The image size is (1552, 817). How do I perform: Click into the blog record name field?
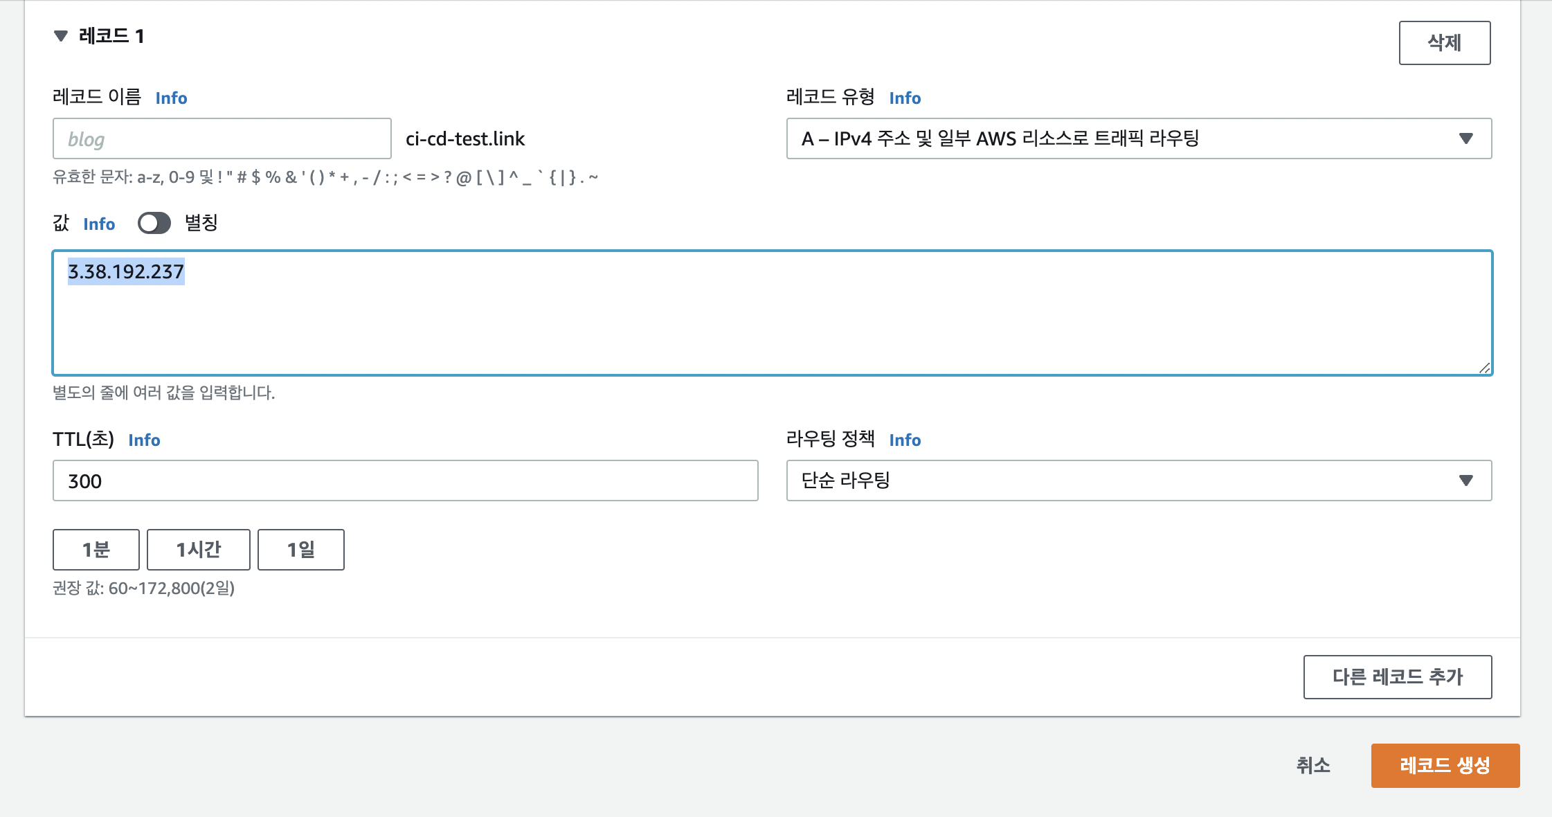click(222, 138)
